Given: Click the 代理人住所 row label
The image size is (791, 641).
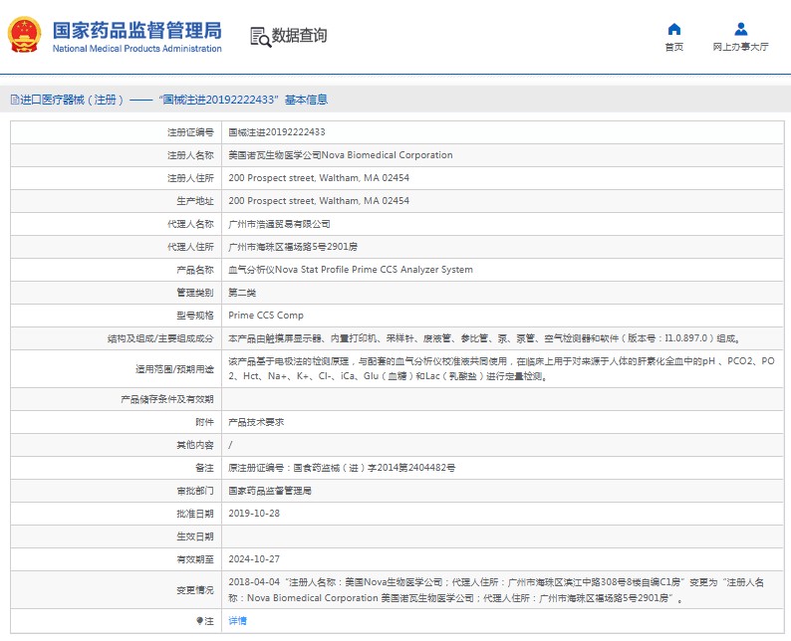Looking at the screenshot, I should [x=190, y=247].
